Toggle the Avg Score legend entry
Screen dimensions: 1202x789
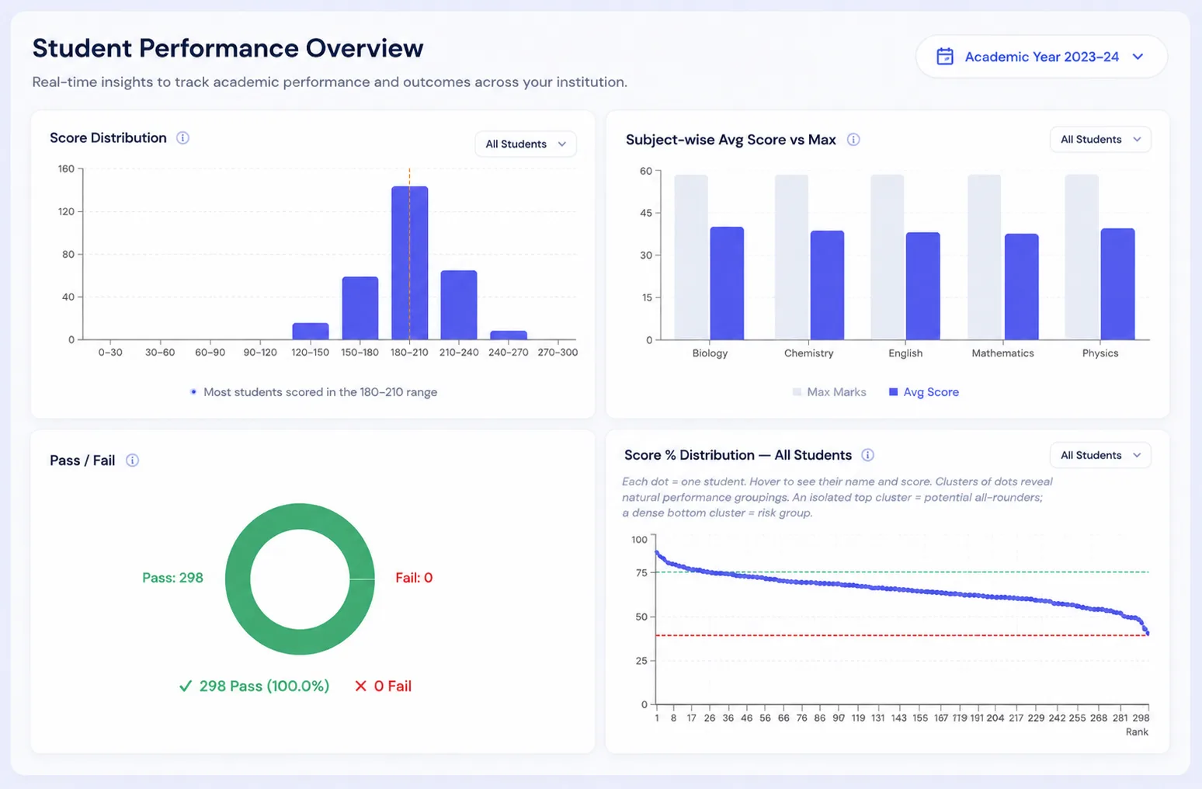(924, 392)
